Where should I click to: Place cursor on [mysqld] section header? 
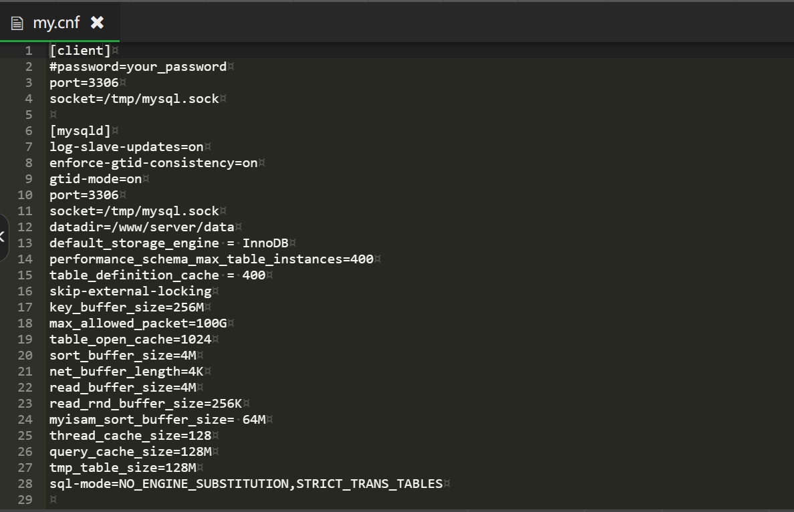click(x=80, y=130)
